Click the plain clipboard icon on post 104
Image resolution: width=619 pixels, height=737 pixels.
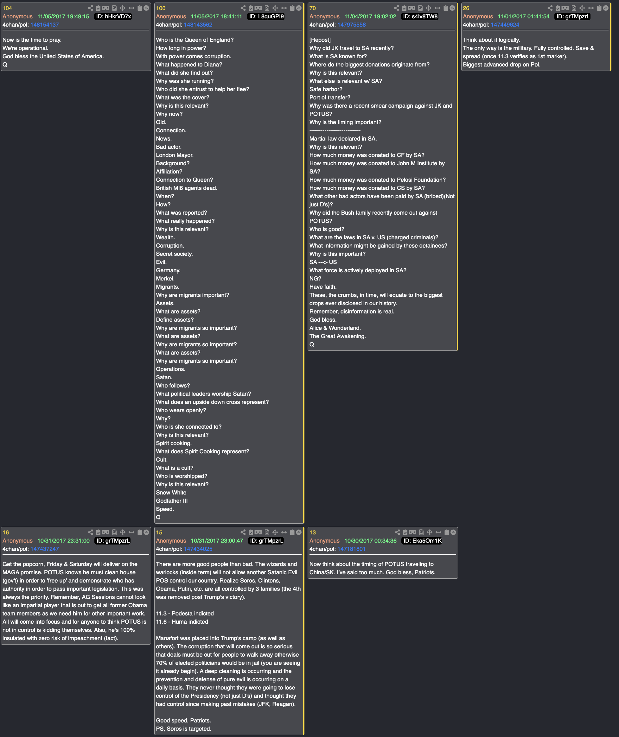pyautogui.click(x=140, y=8)
